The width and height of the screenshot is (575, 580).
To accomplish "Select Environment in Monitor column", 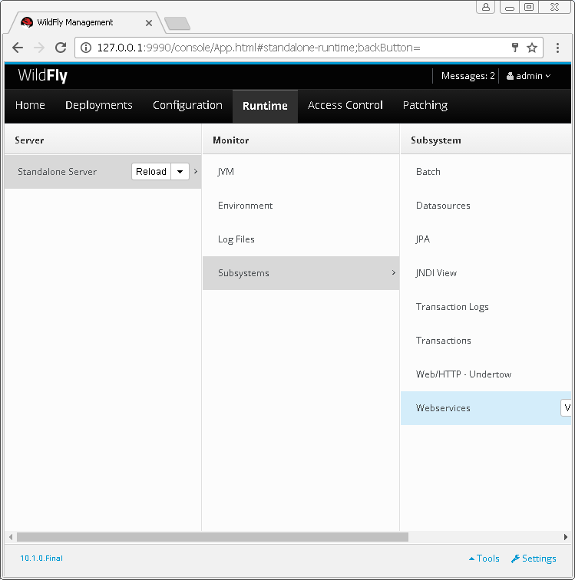I will pos(301,206).
